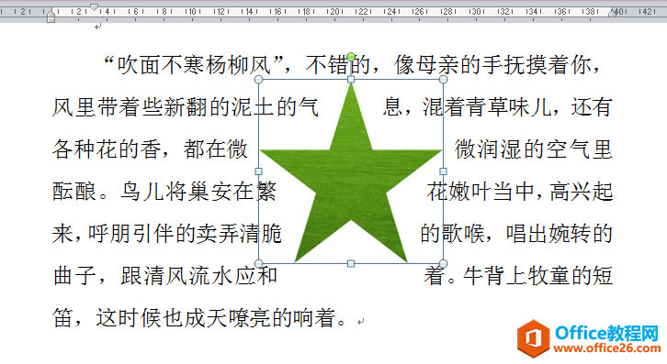Click the text “的歌喉”
The image size is (667, 364).
452,233
